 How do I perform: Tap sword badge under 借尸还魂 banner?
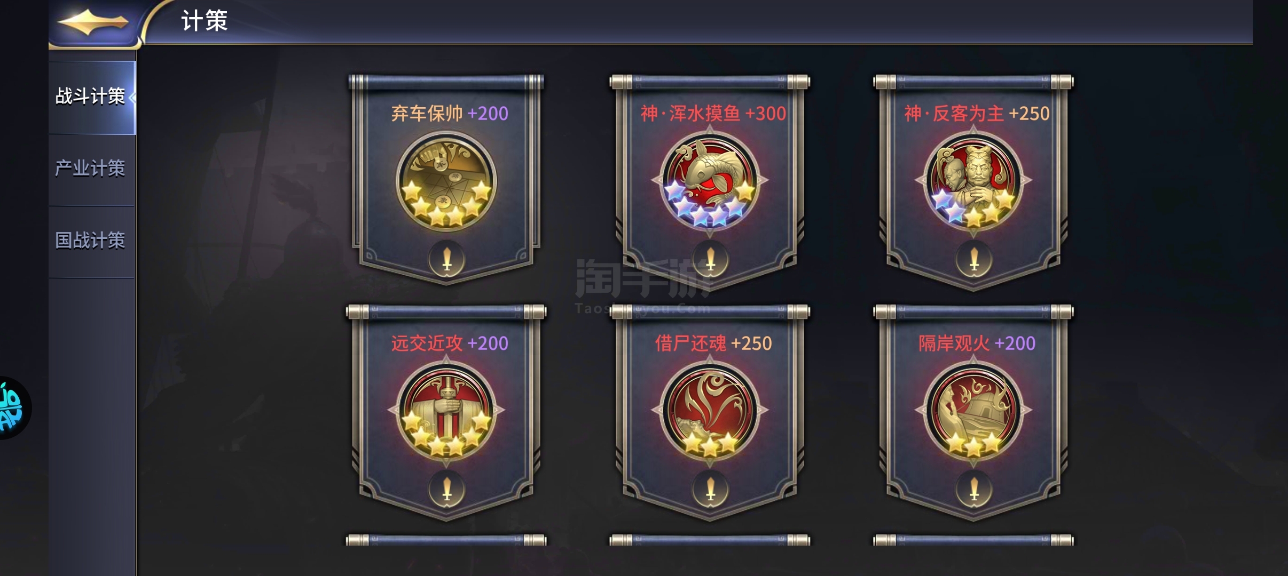(x=710, y=489)
